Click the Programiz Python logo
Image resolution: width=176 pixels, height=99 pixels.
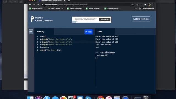coord(41,19)
